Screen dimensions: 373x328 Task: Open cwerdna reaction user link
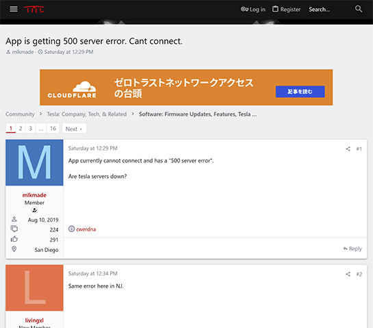click(86, 229)
